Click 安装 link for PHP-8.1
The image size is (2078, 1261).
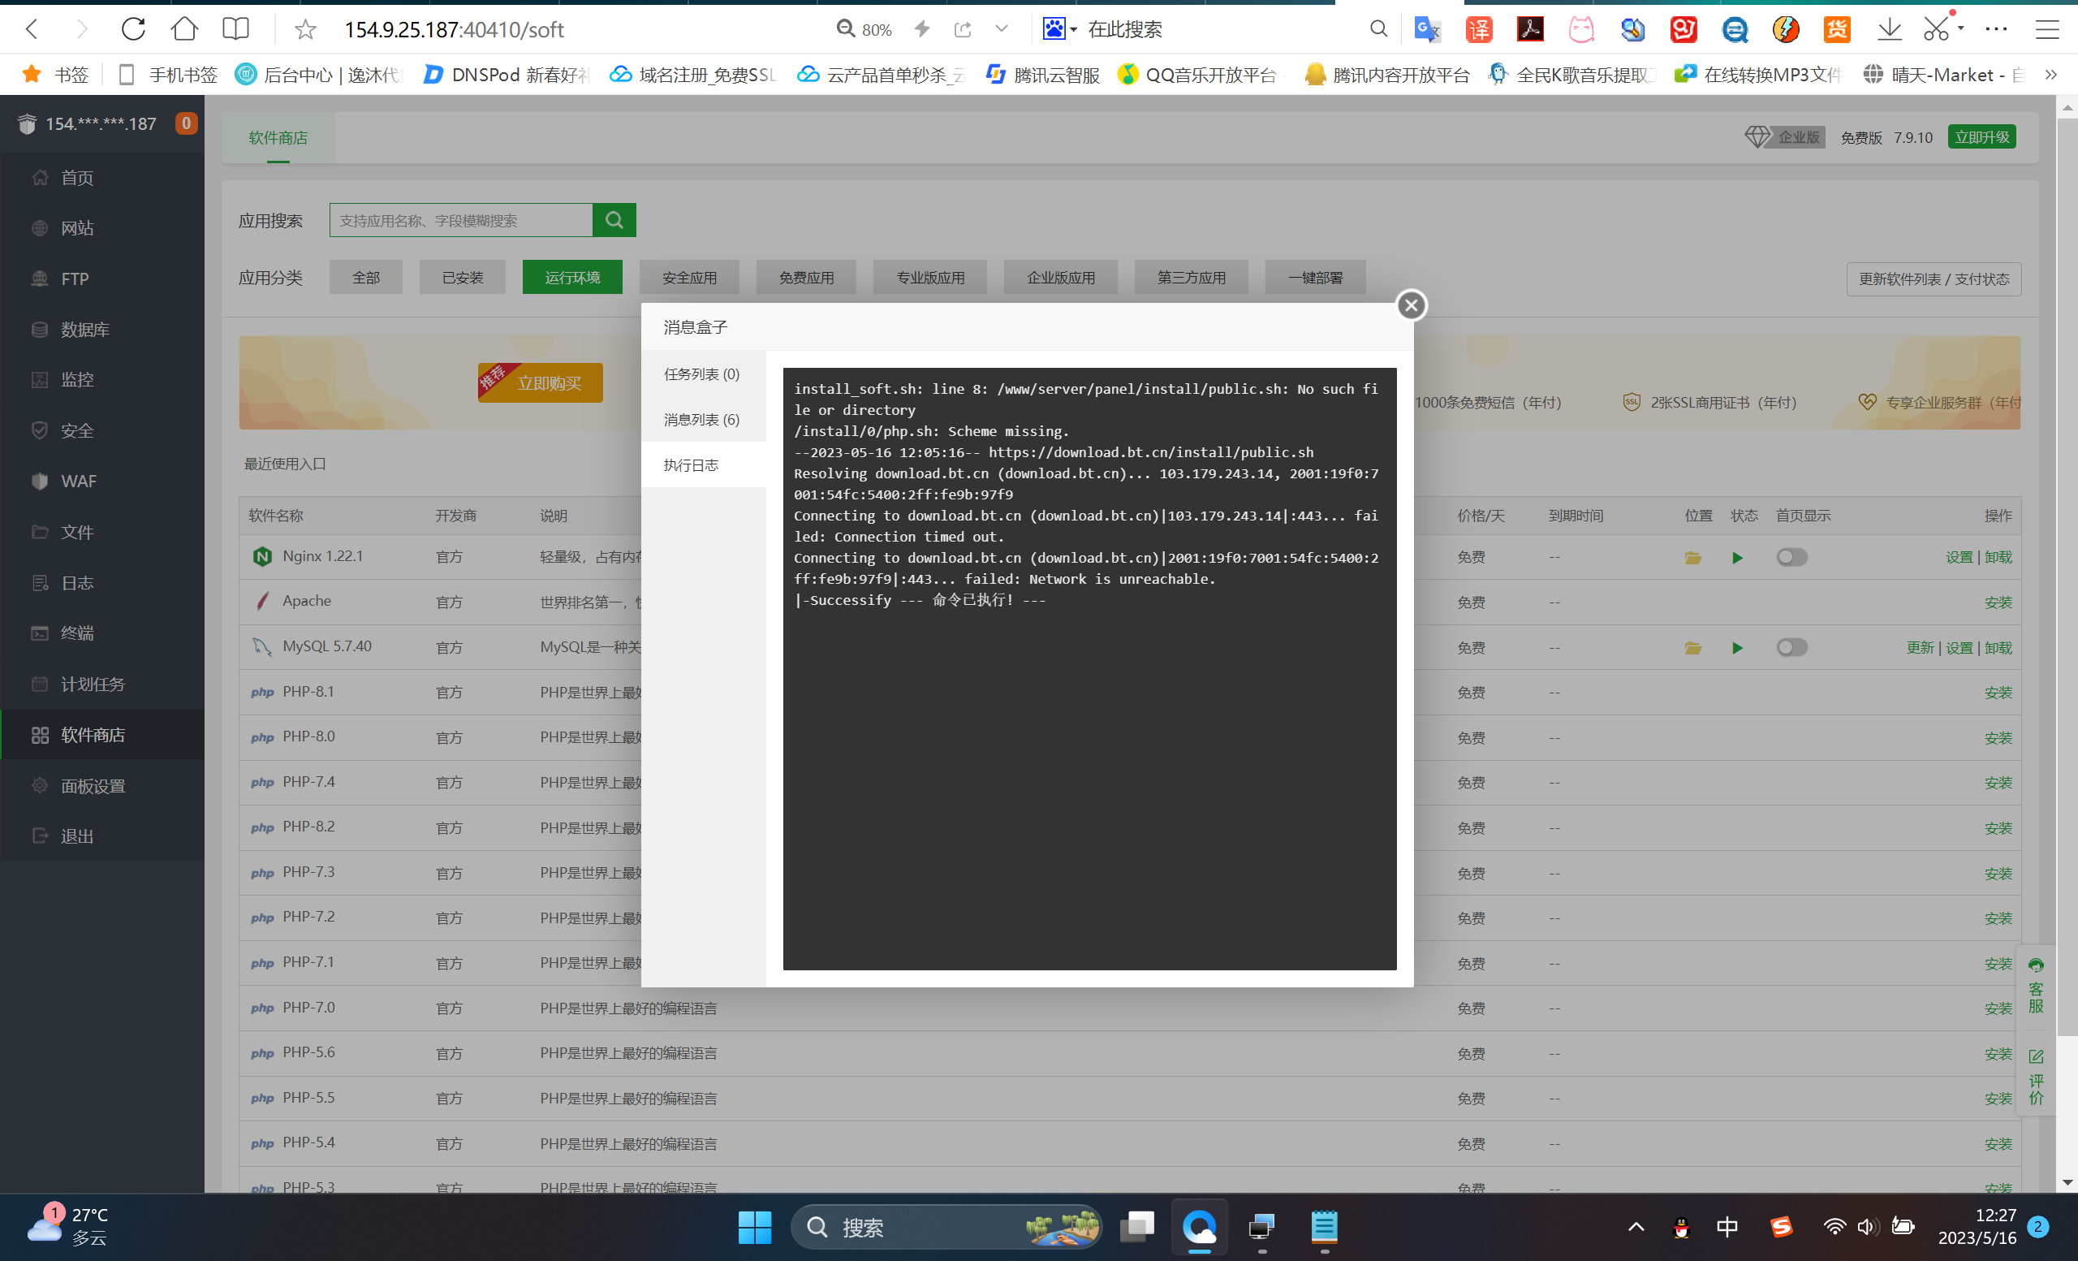(1998, 693)
